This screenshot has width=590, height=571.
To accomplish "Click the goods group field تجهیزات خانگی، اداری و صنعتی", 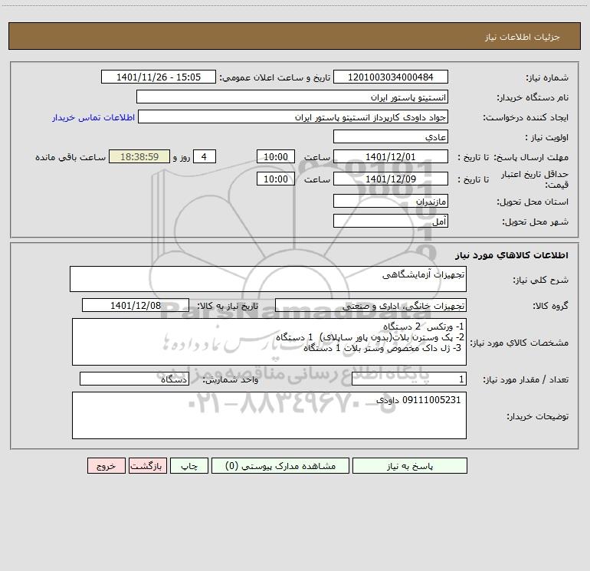I will click(x=371, y=305).
